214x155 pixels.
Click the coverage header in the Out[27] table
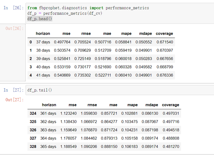click(170, 105)
